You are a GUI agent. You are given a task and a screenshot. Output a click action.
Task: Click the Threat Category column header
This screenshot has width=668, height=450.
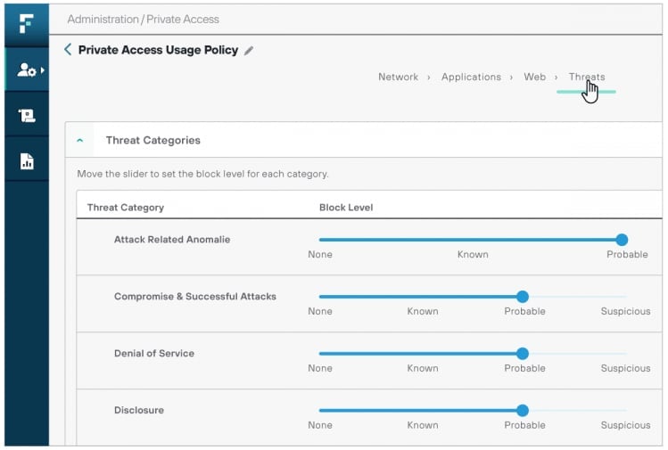click(125, 208)
